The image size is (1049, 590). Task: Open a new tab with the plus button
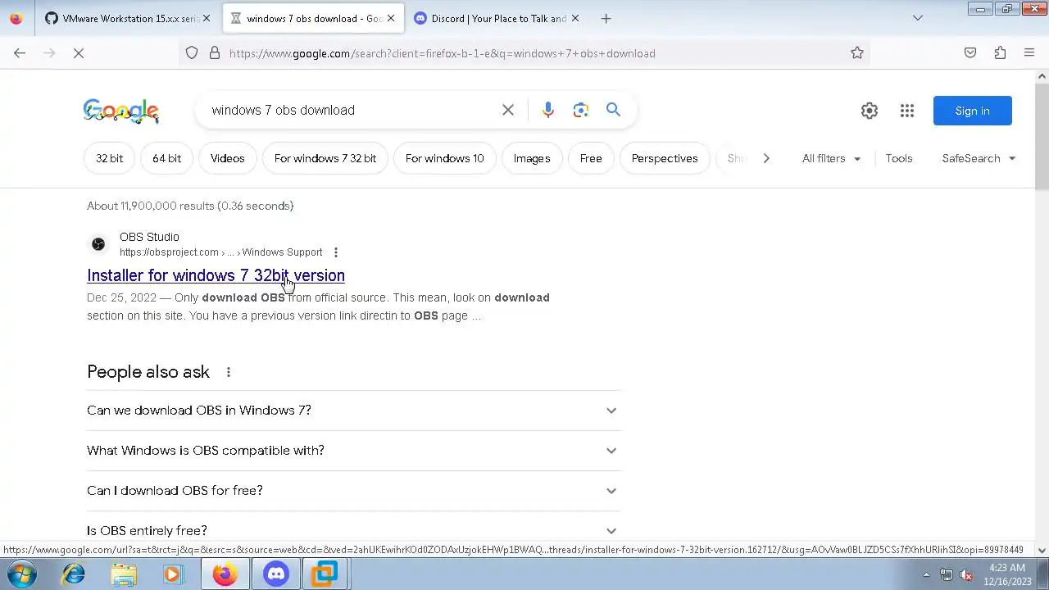pyautogui.click(x=606, y=18)
